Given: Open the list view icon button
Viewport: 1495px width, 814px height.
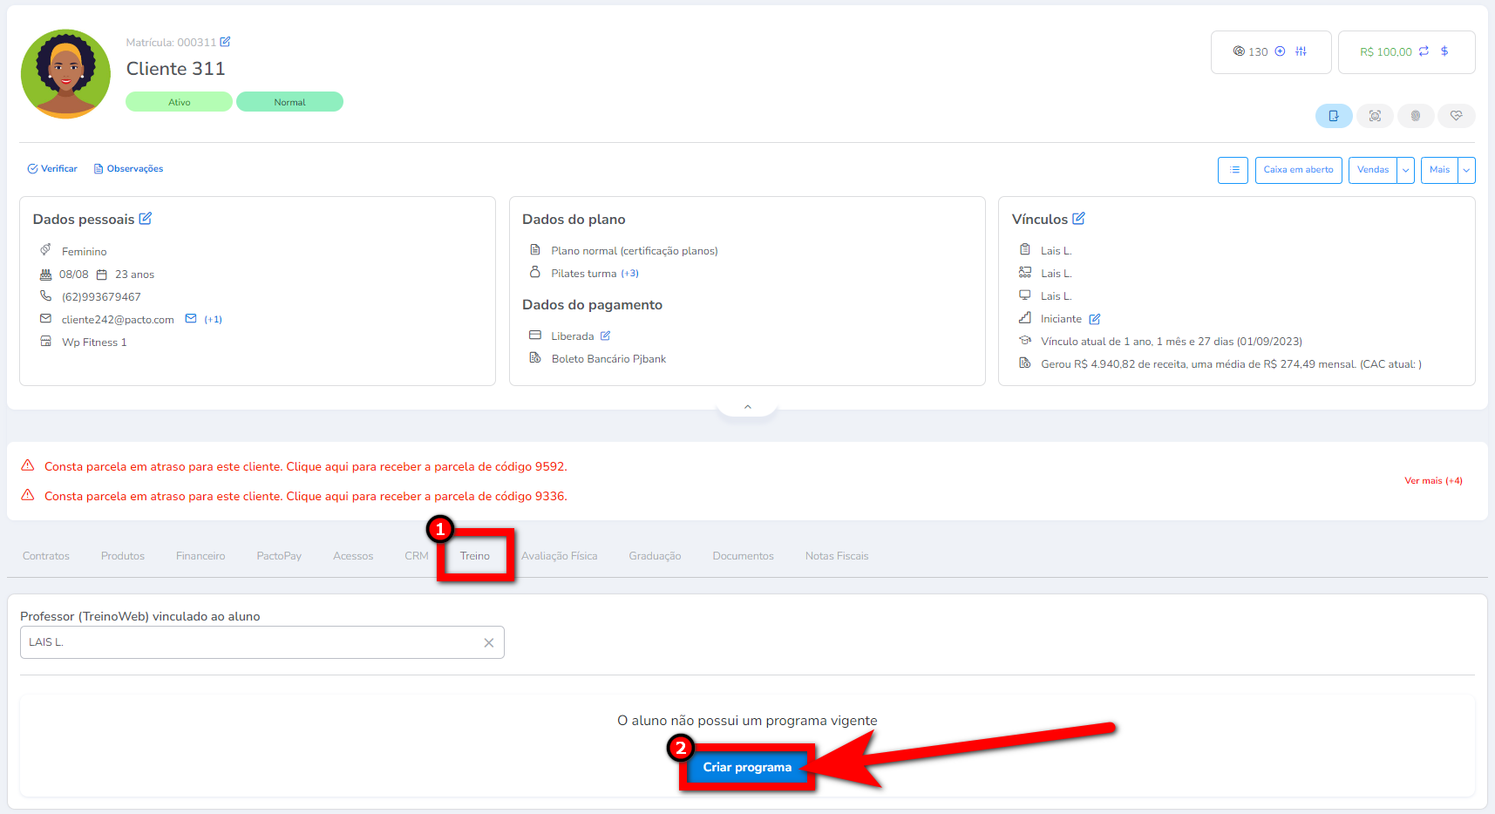Looking at the screenshot, I should pyautogui.click(x=1233, y=170).
